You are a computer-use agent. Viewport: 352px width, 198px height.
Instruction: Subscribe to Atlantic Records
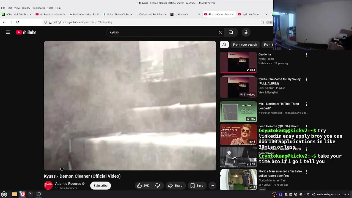(x=100, y=186)
